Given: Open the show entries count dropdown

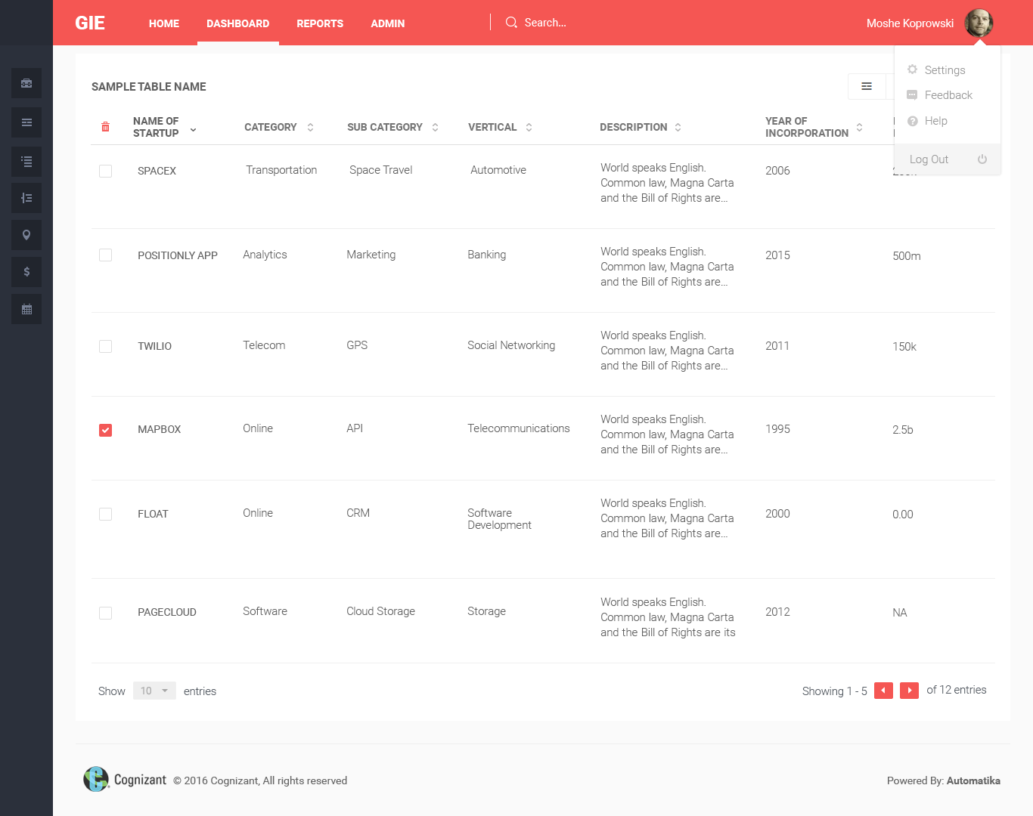Looking at the screenshot, I should tap(154, 691).
